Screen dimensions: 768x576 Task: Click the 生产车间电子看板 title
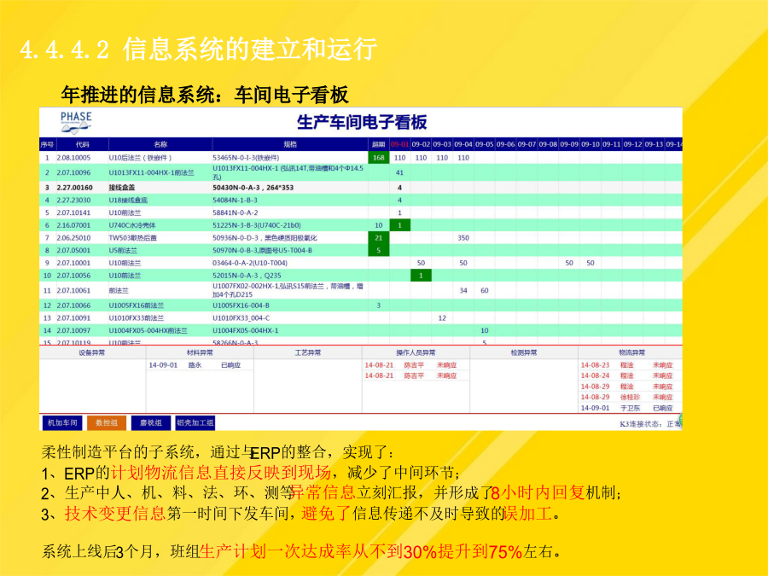[x=362, y=122]
